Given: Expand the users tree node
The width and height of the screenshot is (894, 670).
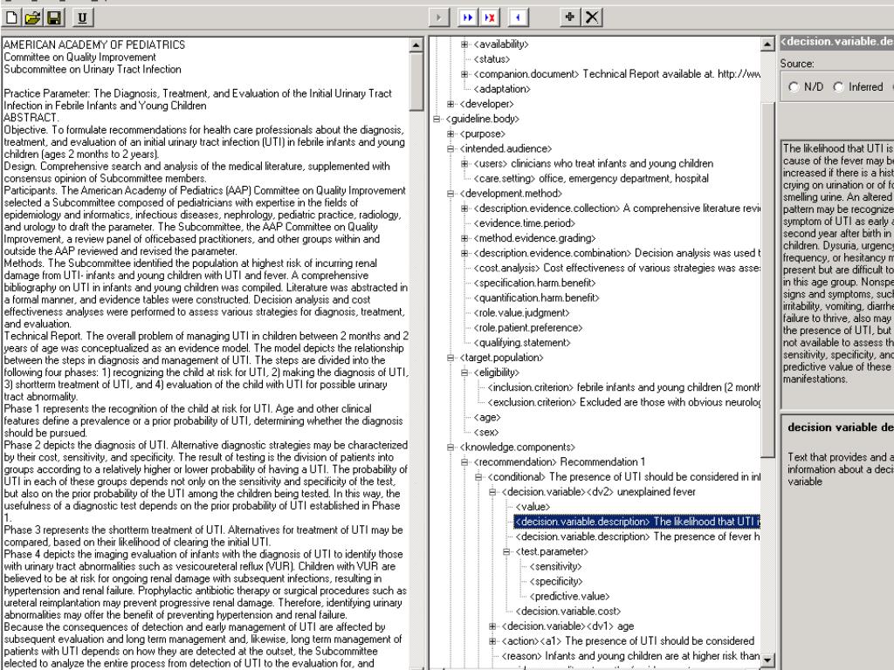Looking at the screenshot, I should click(x=464, y=163).
